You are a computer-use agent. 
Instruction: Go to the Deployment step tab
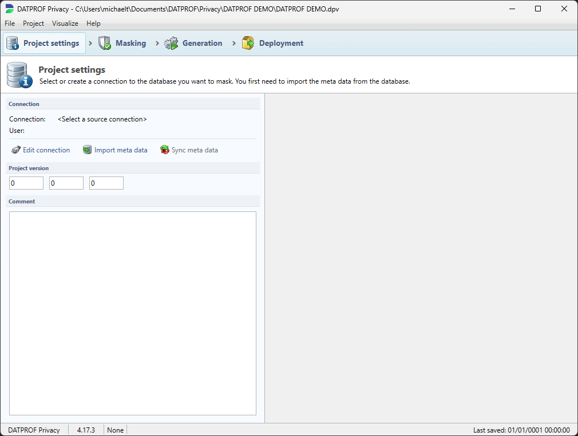coord(281,43)
